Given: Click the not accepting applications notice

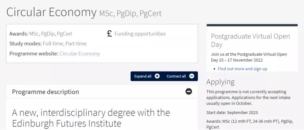Looking at the screenshot, I should pos(248,97).
